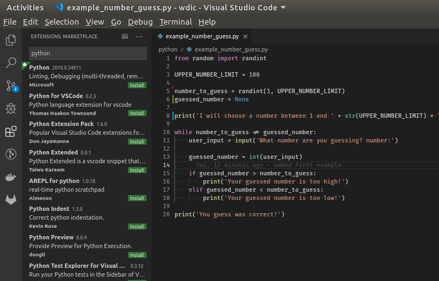Click line number 10 in gutter
This screenshot has width=439, height=281.
click(x=166, y=132)
